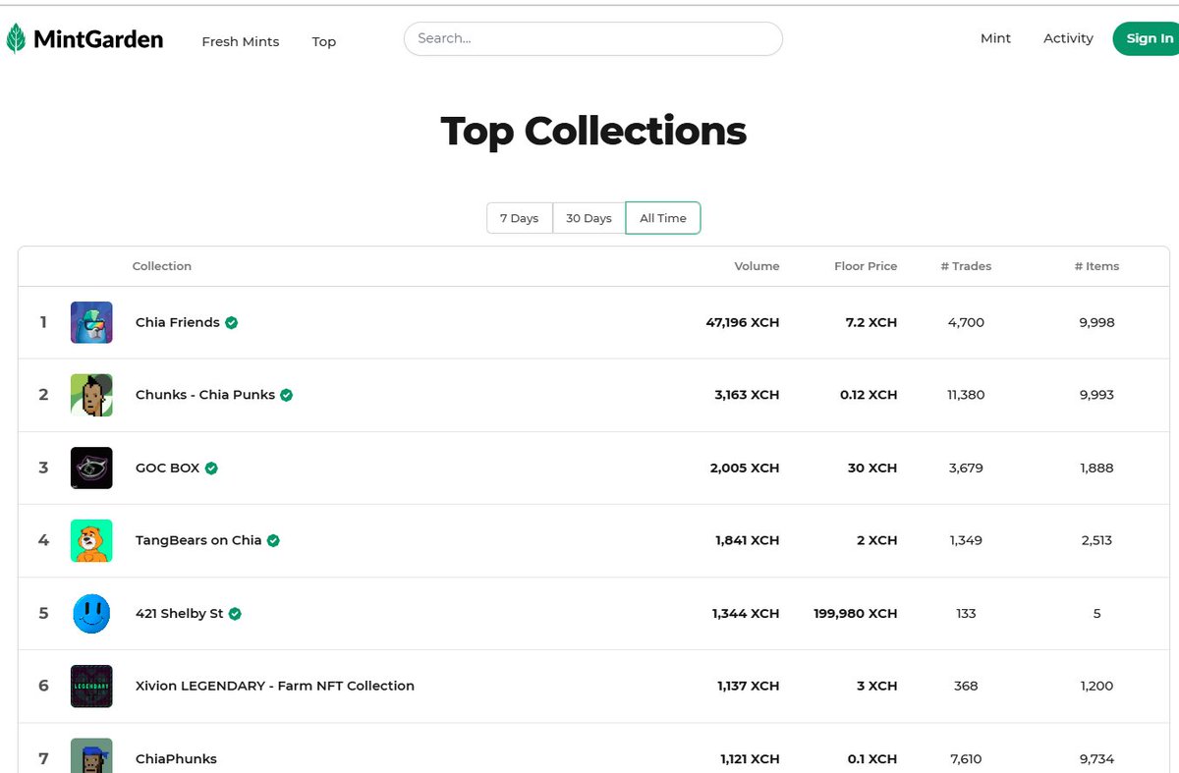Image resolution: width=1179 pixels, height=773 pixels.
Task: Open Xivion LEGENDARY - Farm NFT Collection link
Action: click(x=275, y=686)
